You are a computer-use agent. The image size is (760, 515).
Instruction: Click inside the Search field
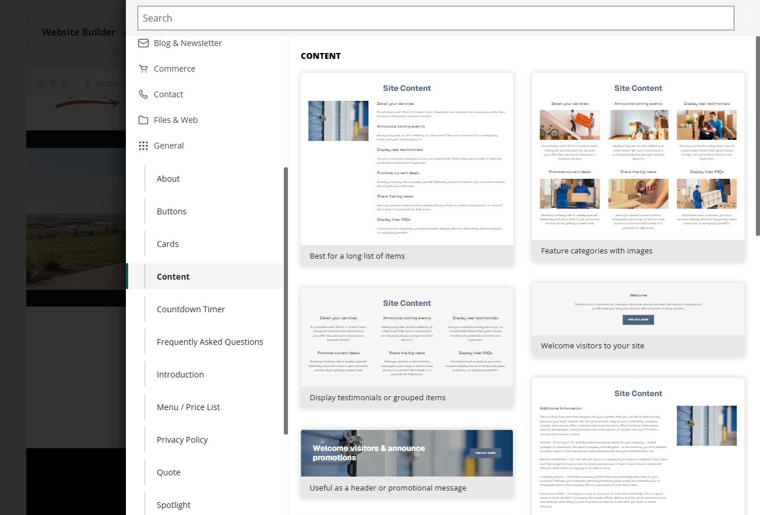[435, 18]
